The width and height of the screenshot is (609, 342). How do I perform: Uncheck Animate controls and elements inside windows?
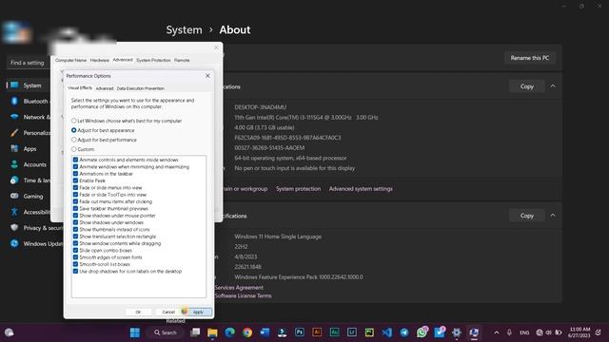[x=75, y=160]
